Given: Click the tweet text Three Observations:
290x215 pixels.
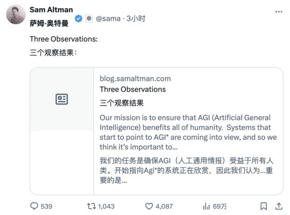Looking at the screenshot, I should pyautogui.click(x=64, y=39).
